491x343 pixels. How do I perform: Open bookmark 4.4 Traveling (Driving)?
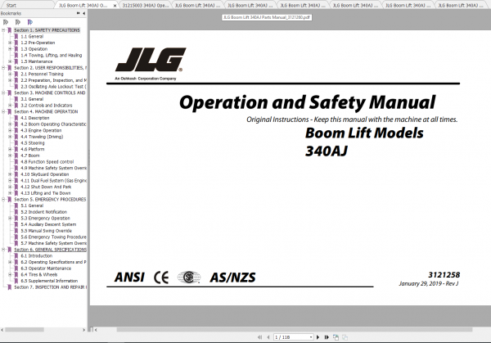coord(42,137)
